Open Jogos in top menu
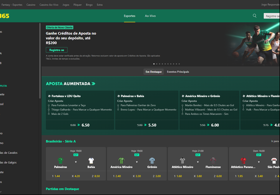Viewport: 280px width, 195px height. [x=66, y=5]
